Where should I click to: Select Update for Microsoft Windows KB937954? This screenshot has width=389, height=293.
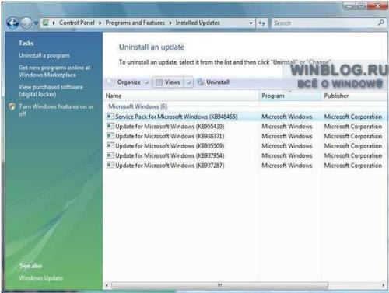[170, 155]
